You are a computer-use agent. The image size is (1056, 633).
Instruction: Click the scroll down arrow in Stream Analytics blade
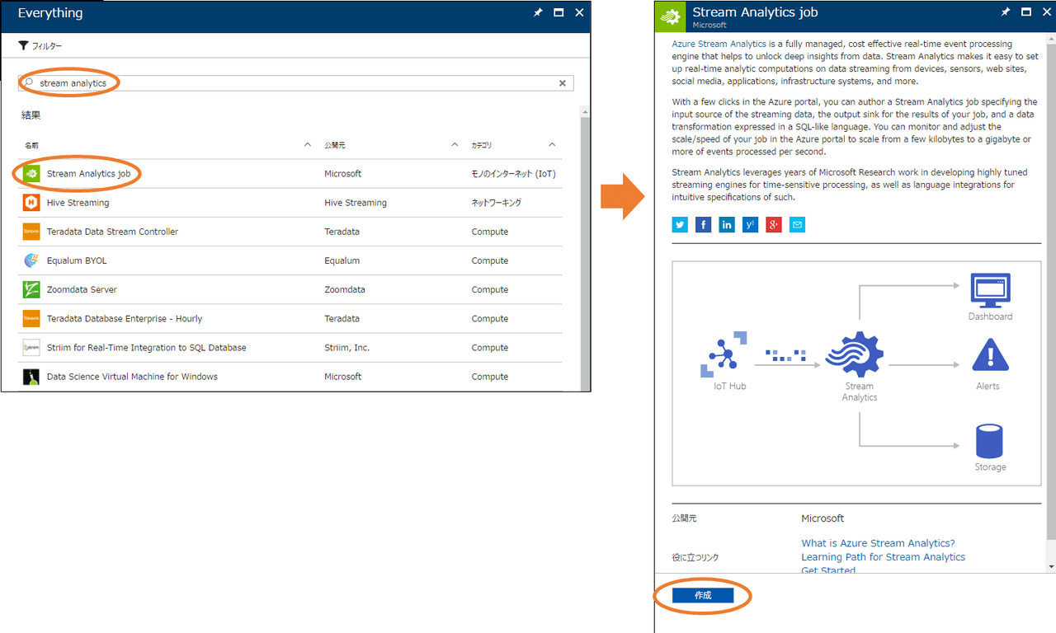click(x=1050, y=567)
